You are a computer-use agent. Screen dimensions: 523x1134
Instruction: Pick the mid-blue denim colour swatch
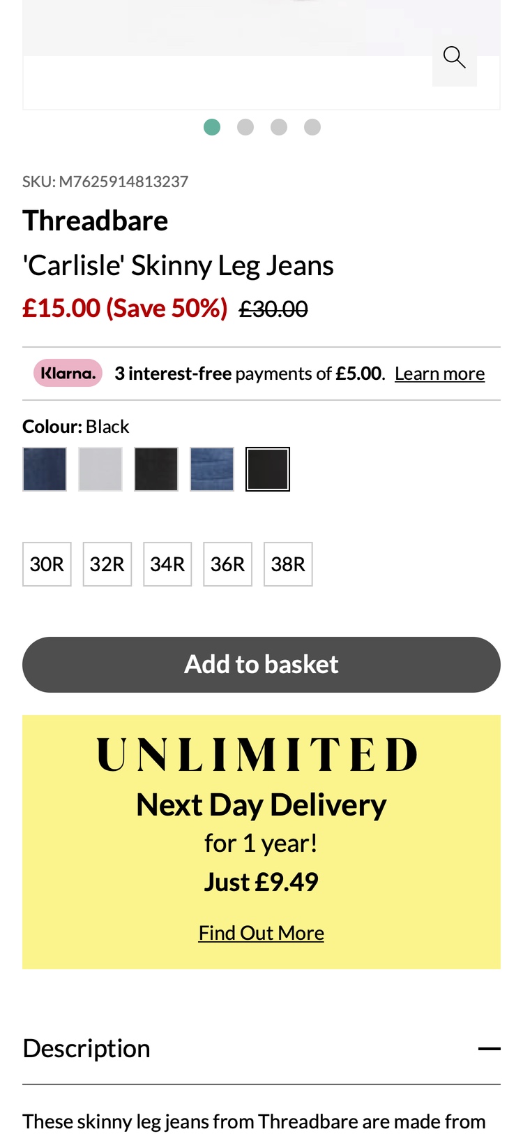pyautogui.click(x=212, y=469)
